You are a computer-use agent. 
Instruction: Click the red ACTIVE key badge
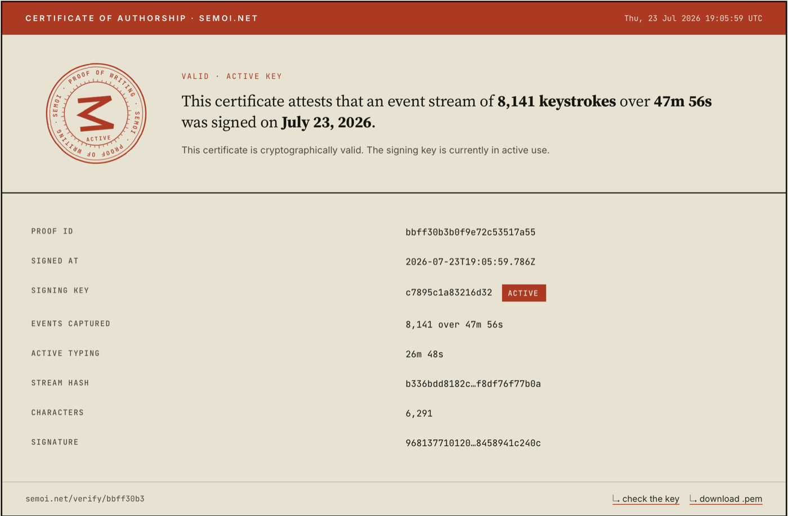(x=523, y=293)
